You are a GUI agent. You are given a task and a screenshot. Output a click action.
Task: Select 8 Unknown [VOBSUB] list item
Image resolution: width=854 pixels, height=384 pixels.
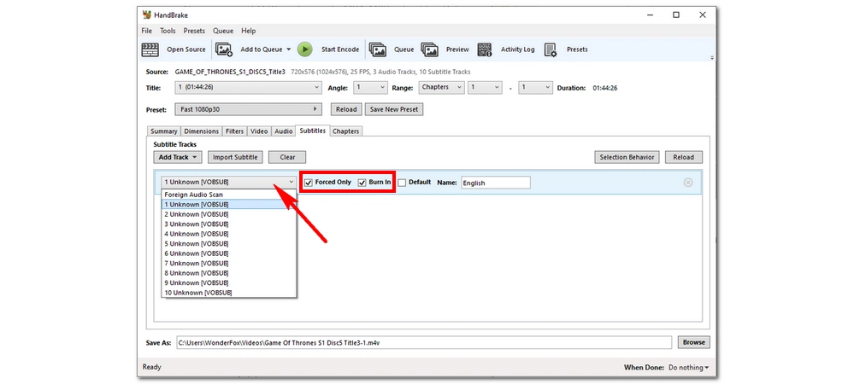(229, 273)
